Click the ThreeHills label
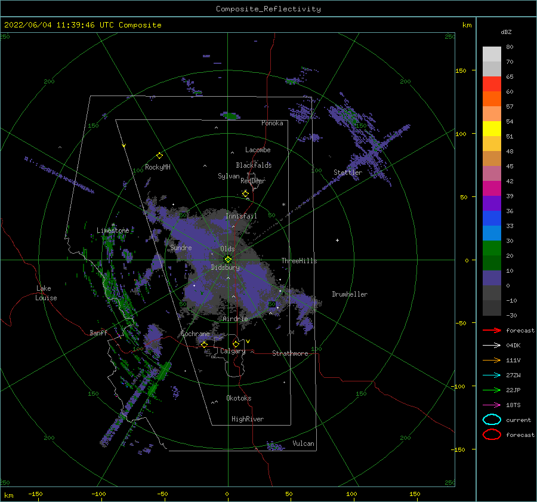Image resolution: width=537 pixels, height=502 pixels. [299, 261]
